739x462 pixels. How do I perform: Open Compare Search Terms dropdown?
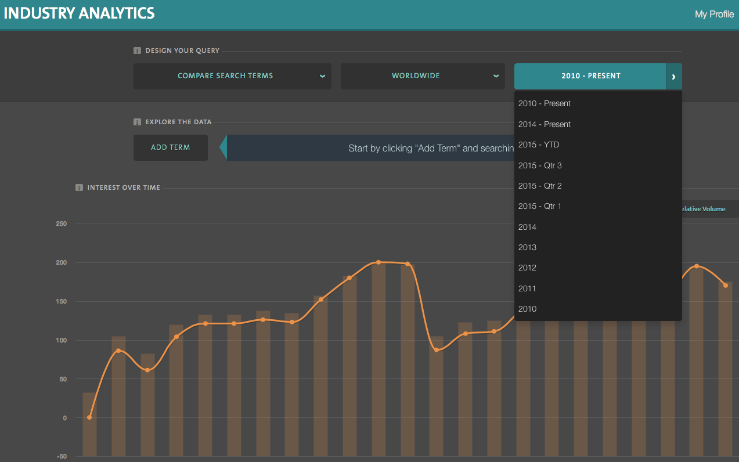coord(232,76)
